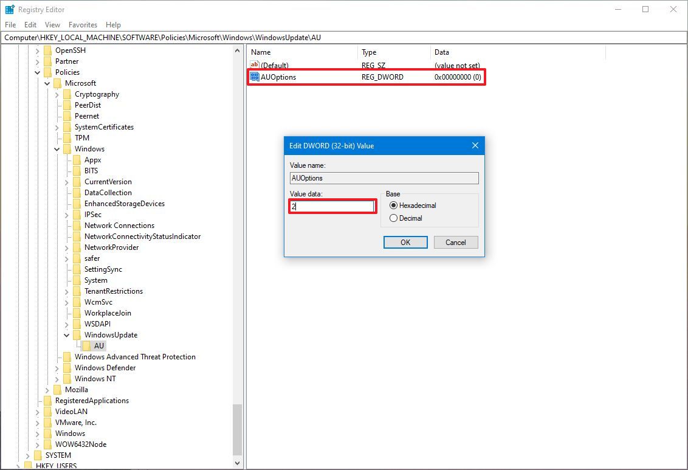Select the Decimal base option
The height and width of the screenshot is (470, 688).
point(406,218)
